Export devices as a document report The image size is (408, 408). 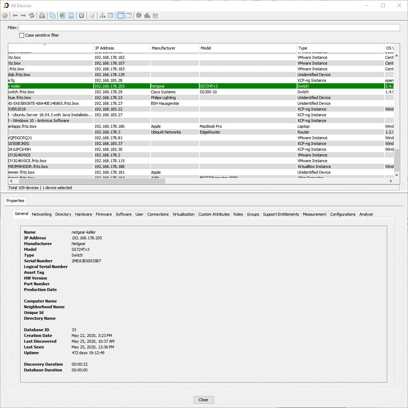tap(70, 15)
